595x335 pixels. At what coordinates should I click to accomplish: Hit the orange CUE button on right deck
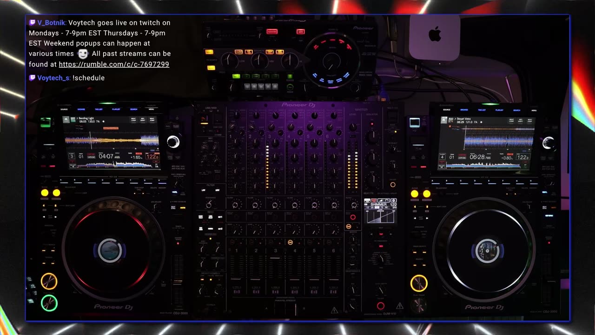(x=419, y=283)
